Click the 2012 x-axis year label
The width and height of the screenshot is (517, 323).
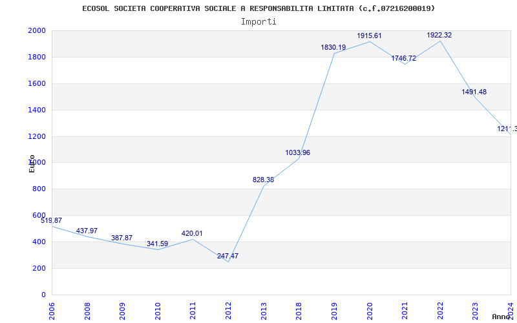point(228,311)
